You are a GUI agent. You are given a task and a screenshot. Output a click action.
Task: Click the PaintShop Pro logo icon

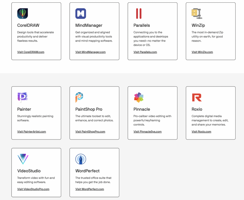pyautogui.click(x=79, y=97)
